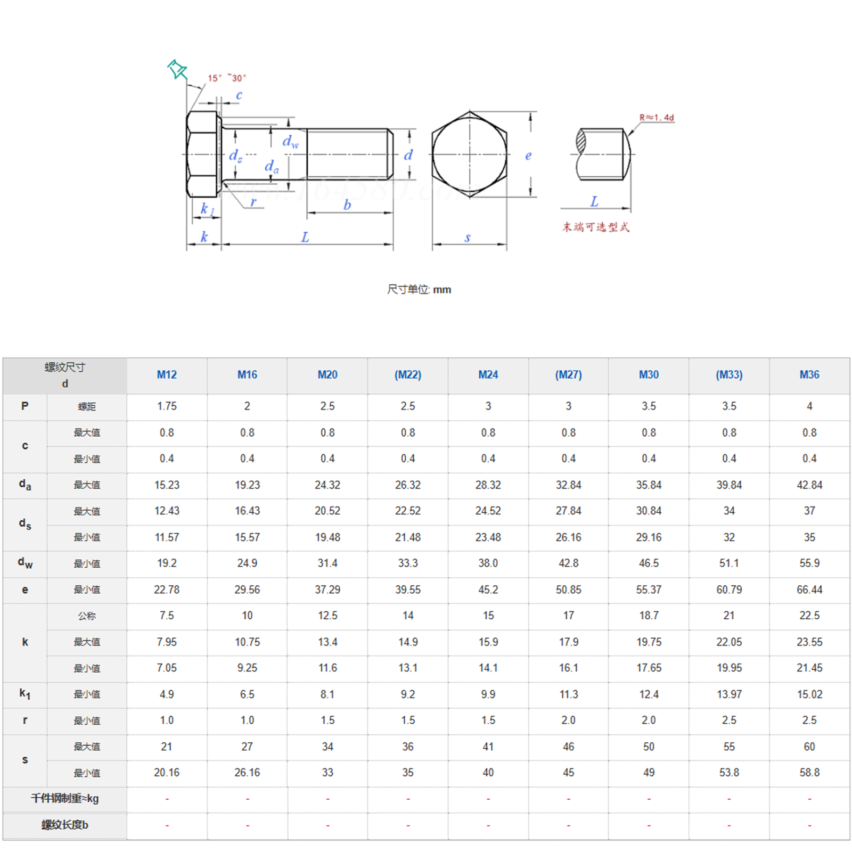Select the k minimum value 9.25
852x852 pixels.
click(x=247, y=668)
